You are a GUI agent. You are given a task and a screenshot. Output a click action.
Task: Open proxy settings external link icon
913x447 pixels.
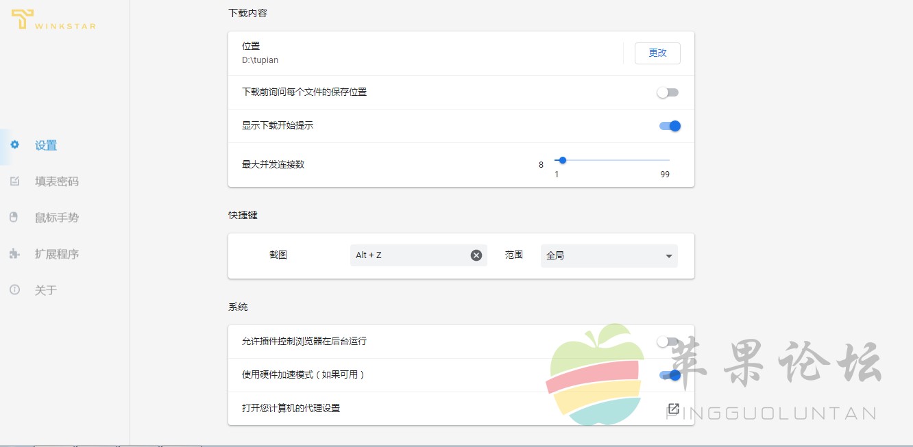pyautogui.click(x=673, y=409)
